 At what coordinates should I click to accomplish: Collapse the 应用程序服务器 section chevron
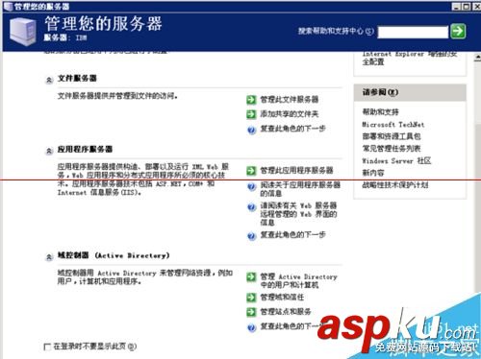(49, 151)
